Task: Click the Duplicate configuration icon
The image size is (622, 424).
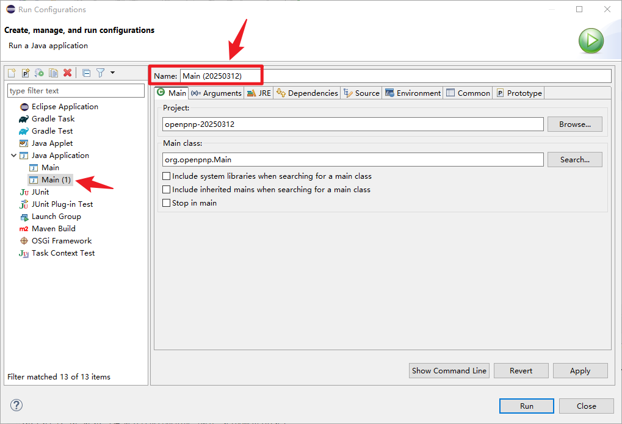Action: click(x=54, y=73)
